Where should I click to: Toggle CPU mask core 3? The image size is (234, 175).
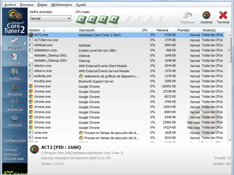point(103,20)
